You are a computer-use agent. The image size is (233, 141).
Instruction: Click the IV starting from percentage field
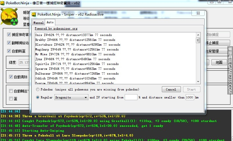(131, 97)
